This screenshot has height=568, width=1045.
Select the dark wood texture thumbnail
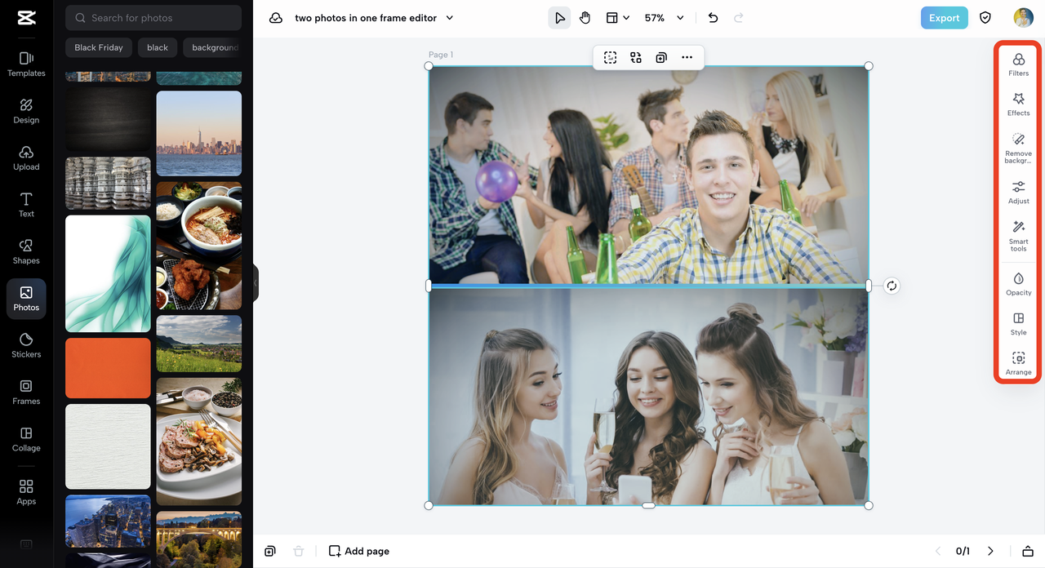pos(108,119)
